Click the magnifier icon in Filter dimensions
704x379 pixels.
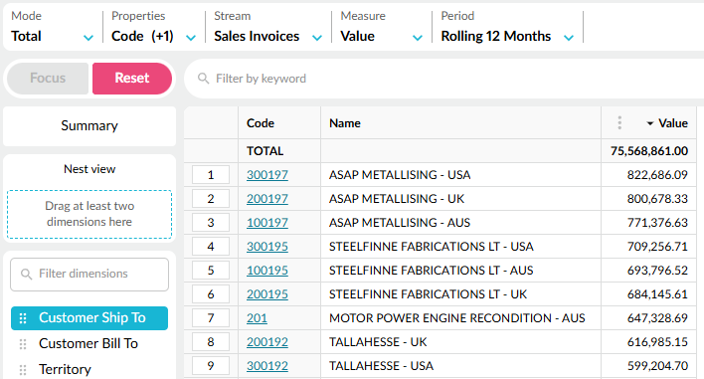pyautogui.click(x=27, y=274)
